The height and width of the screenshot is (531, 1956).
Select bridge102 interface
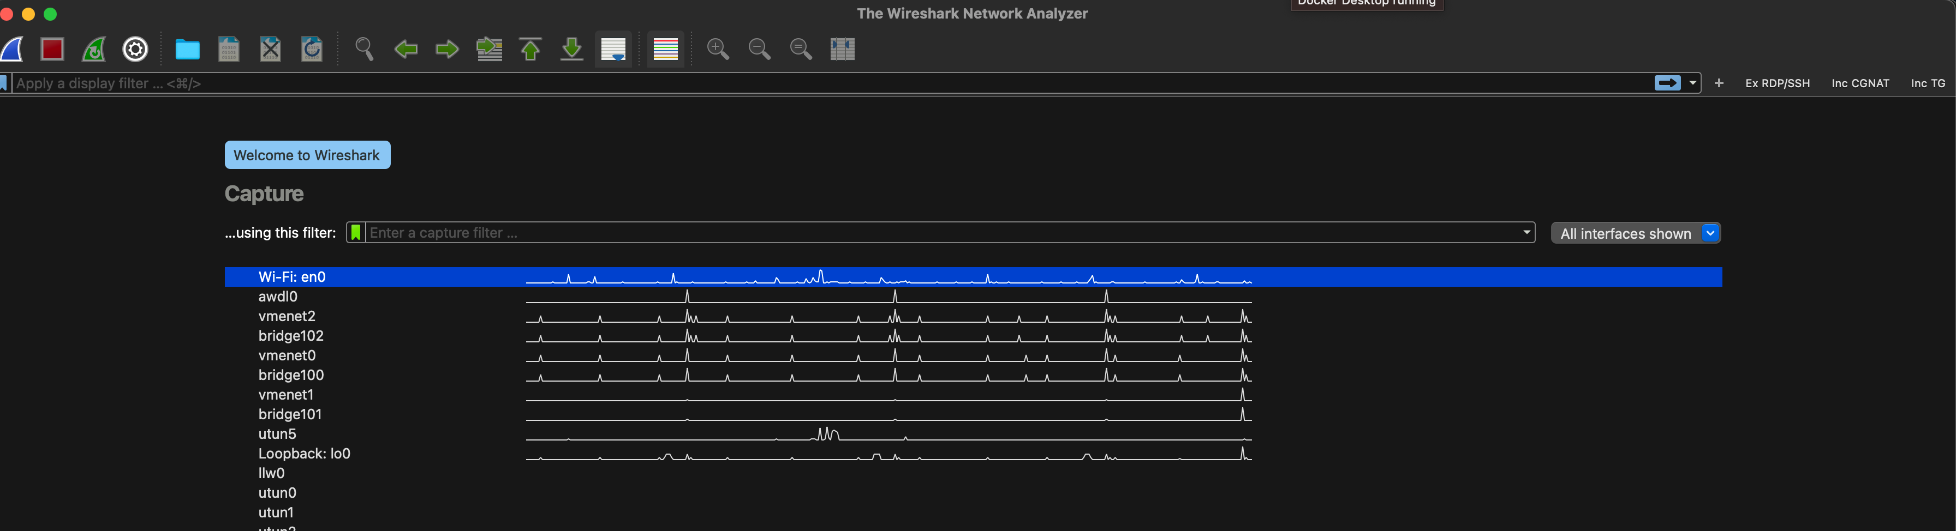974,336
